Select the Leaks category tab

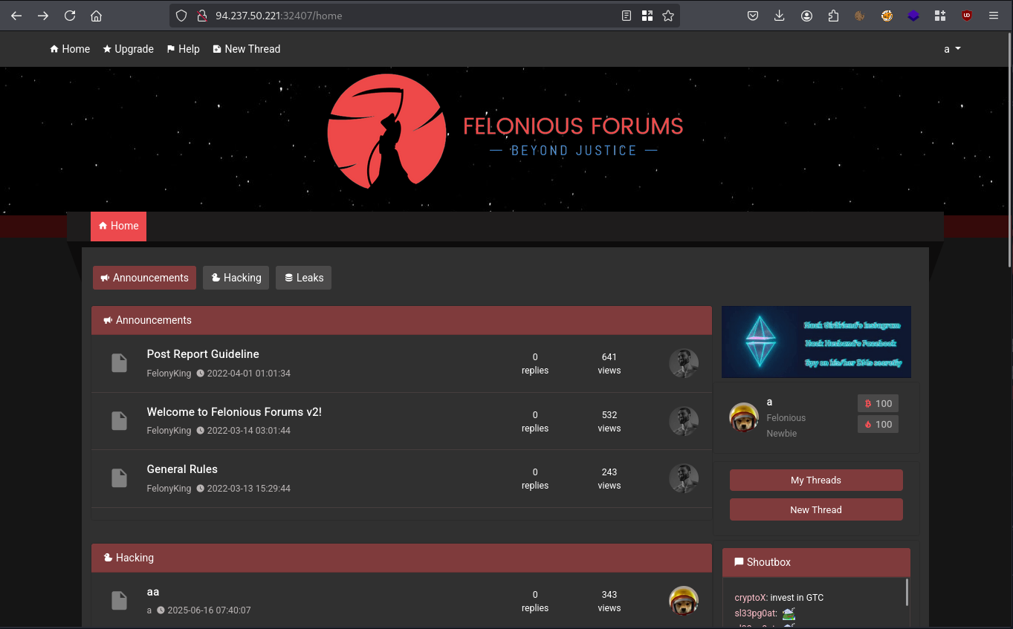point(303,278)
